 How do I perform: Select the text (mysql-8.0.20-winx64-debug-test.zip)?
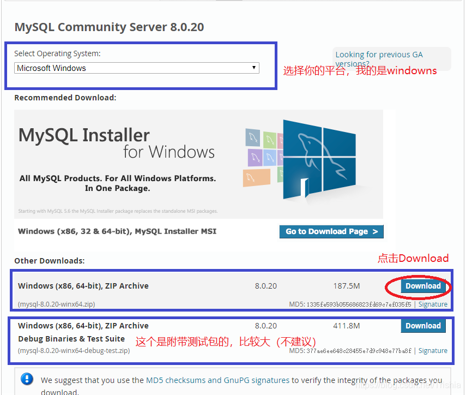pyautogui.click(x=74, y=351)
